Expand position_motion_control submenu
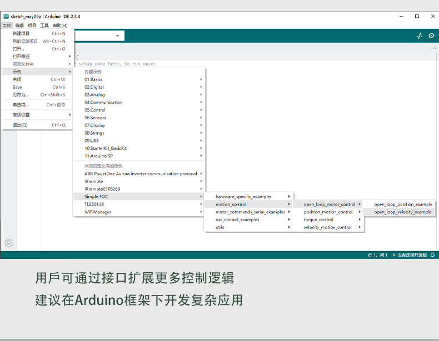This screenshot has width=439, height=341. click(x=328, y=212)
